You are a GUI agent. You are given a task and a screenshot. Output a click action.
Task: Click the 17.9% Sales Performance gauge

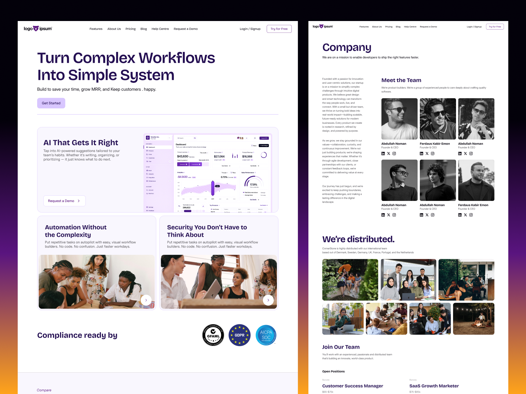coord(254,182)
